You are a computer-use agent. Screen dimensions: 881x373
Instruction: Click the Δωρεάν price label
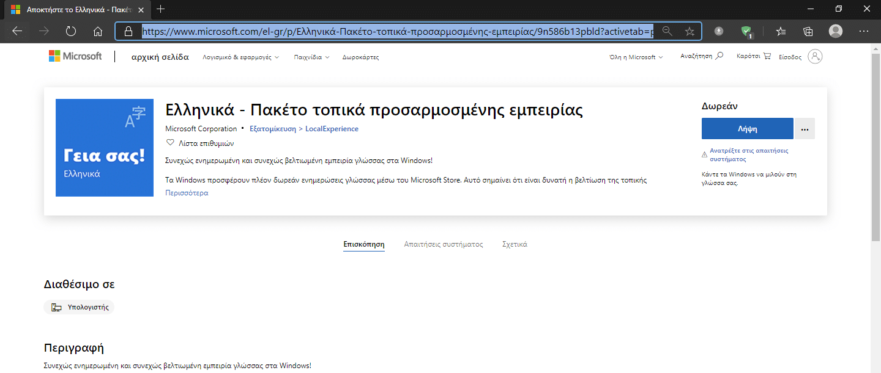tap(719, 106)
